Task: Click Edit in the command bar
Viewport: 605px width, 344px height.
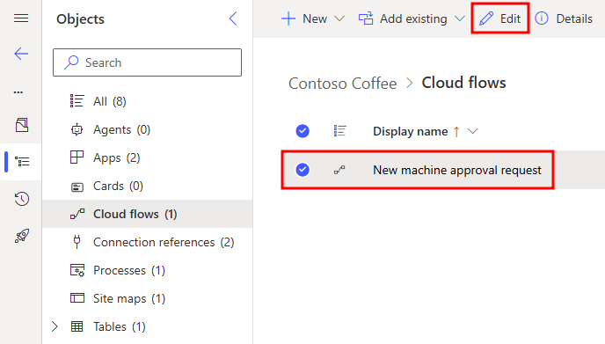Action: pyautogui.click(x=499, y=18)
